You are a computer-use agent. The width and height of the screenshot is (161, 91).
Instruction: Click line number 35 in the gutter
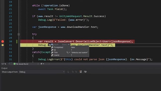point(10,59)
